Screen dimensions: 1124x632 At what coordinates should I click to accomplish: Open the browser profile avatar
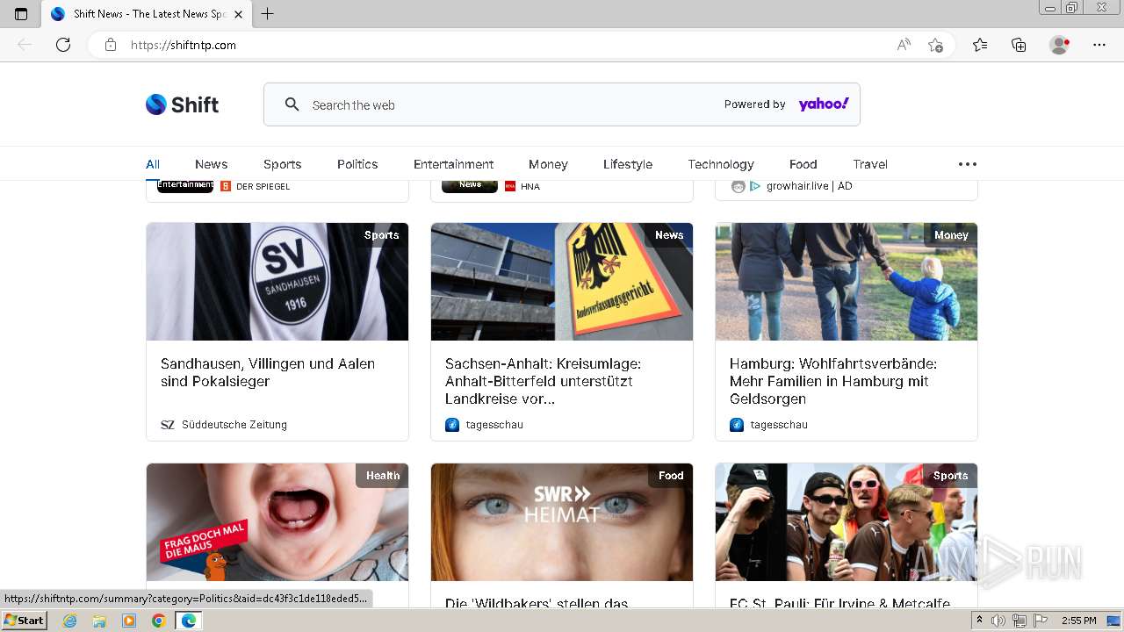click(1059, 45)
